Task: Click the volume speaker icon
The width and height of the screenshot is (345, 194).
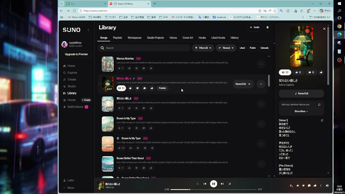Action: (327, 186)
